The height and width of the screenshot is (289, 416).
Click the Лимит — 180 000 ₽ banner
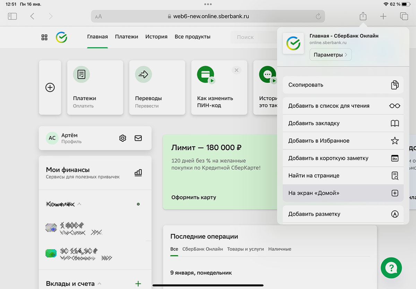[220, 172]
